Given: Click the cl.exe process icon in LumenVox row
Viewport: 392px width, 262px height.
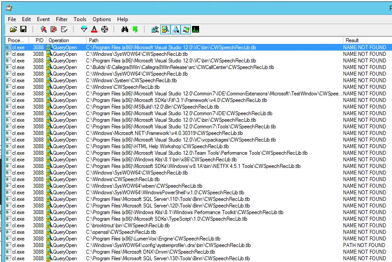Looking at the screenshot, I should pyautogui.click(x=8, y=239).
